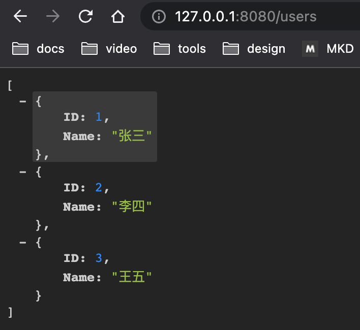Open the home page icon
360x330 pixels.
click(118, 16)
